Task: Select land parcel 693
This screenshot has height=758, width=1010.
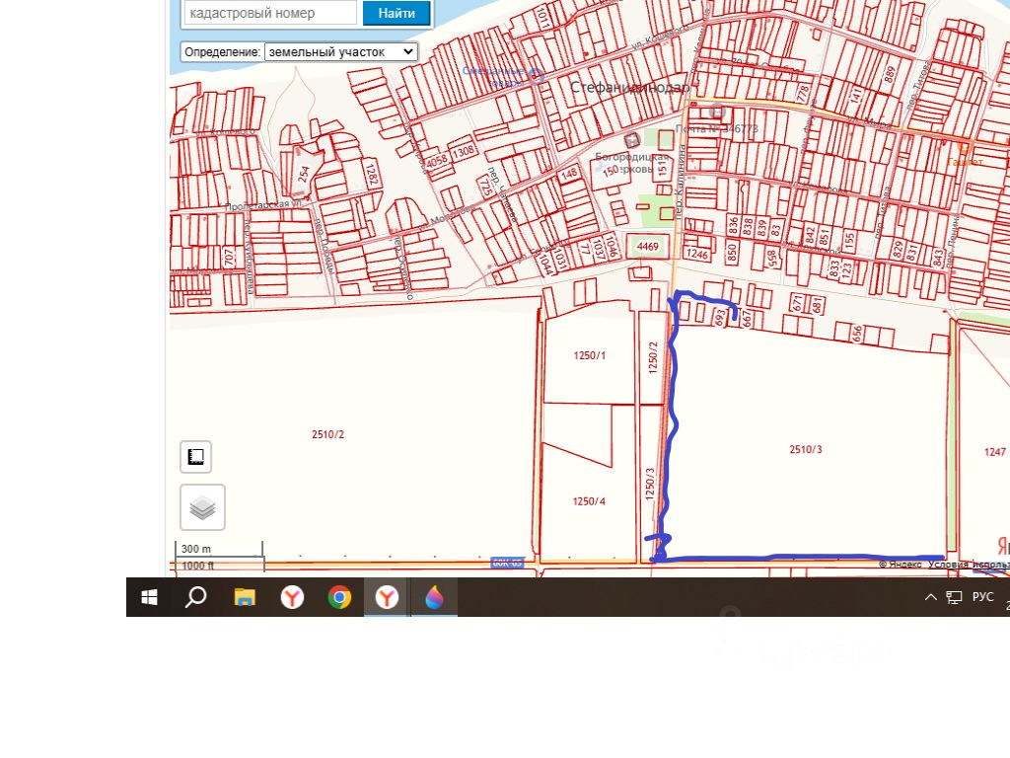Action: click(720, 317)
